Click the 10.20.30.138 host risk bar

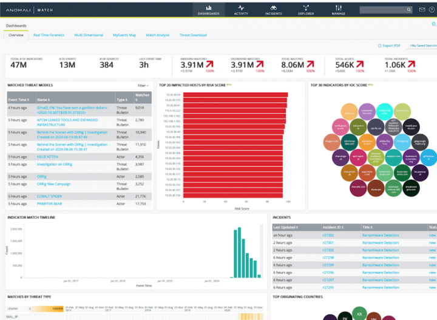click(233, 196)
